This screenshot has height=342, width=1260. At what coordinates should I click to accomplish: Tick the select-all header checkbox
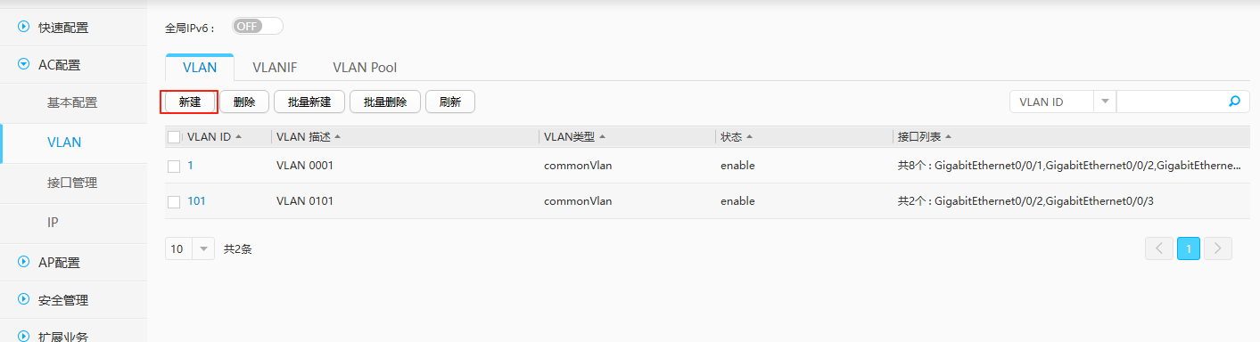pos(174,137)
